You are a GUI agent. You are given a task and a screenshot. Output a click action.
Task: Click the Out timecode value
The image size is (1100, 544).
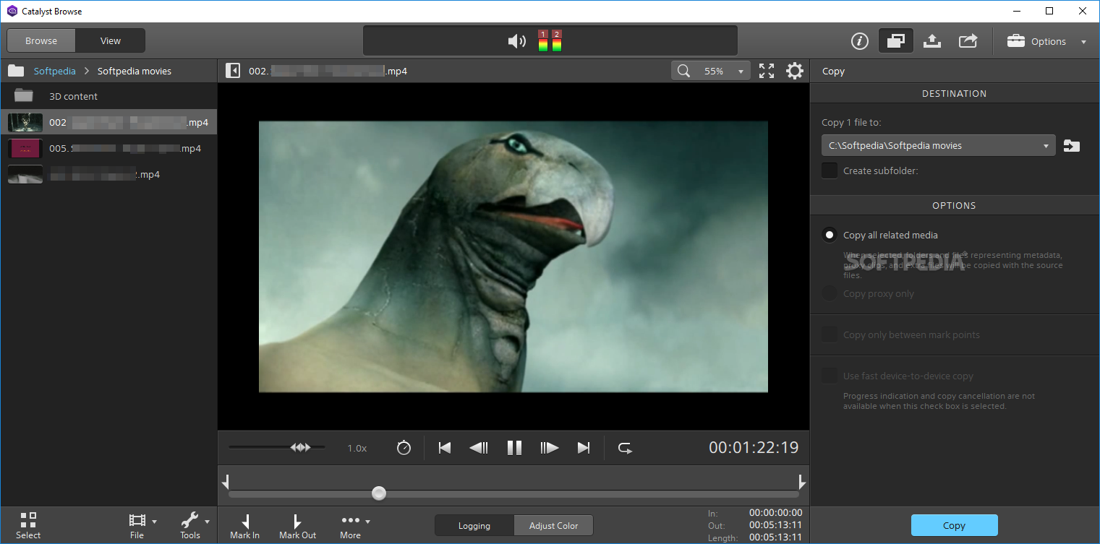pos(775,525)
